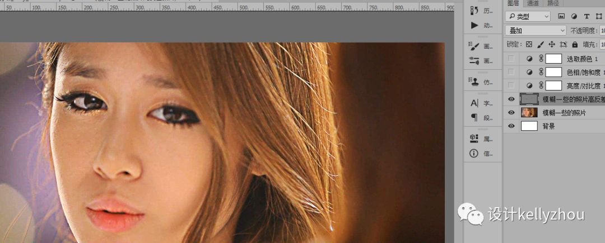
Task: Click the 填充 fill value field
Action: tap(601, 45)
